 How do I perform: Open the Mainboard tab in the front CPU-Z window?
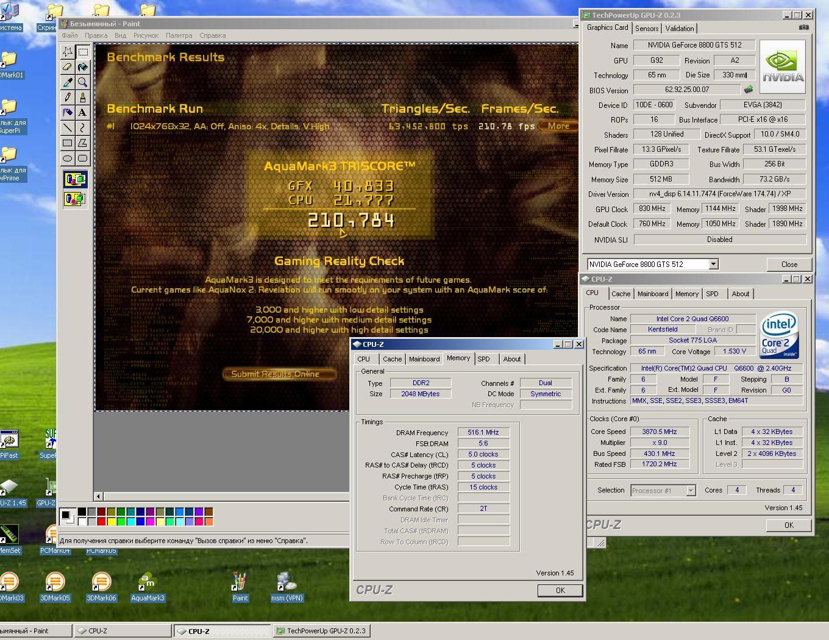pos(424,359)
